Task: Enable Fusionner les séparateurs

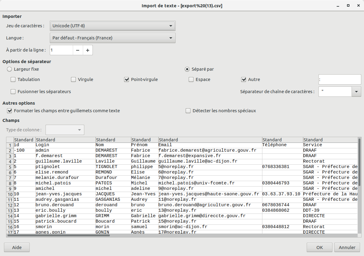Action: coord(13,91)
